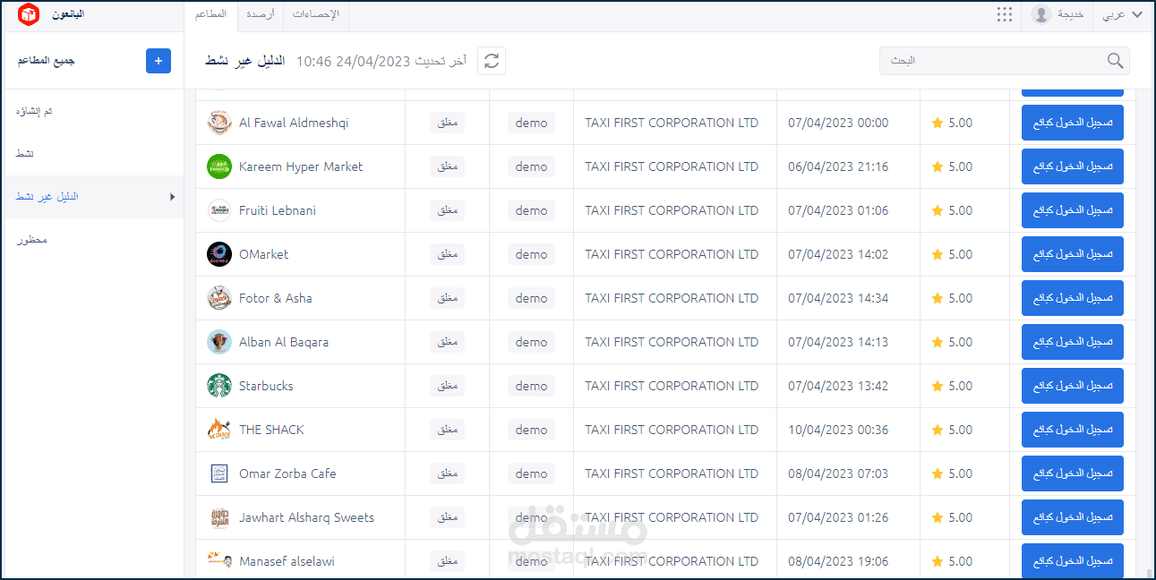Screen dimensions: 1156x580
Task: Click date 08/04/2023 07:03
Action: click(838, 473)
